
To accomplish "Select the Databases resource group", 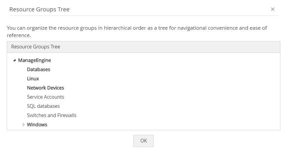I will click(x=39, y=70).
